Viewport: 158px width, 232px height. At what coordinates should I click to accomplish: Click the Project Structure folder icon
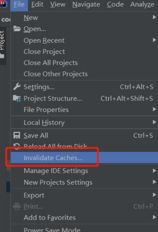(x=17, y=98)
